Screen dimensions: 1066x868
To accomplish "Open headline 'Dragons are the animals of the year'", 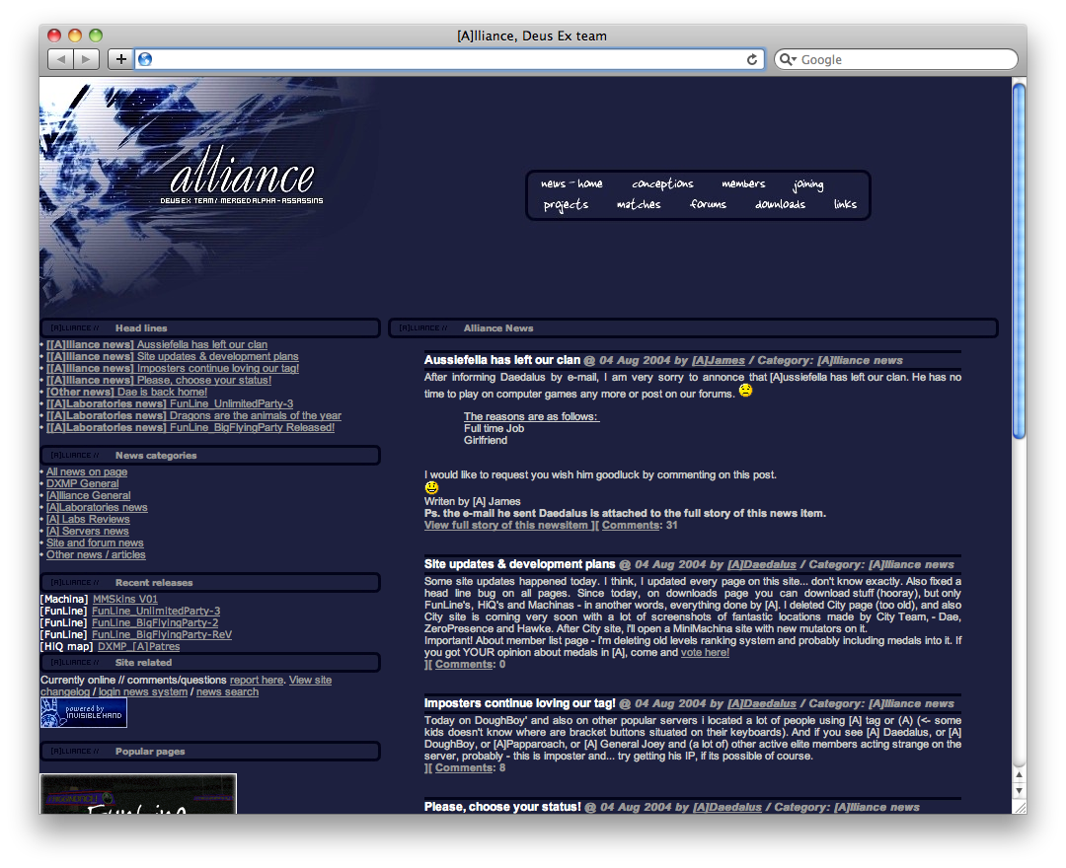I will coord(193,415).
